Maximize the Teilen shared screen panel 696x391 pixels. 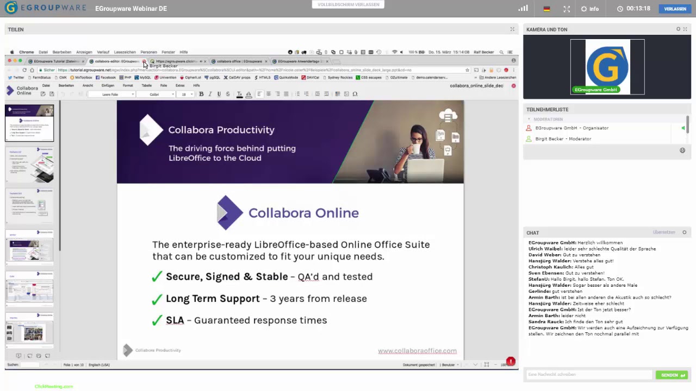[x=512, y=29]
